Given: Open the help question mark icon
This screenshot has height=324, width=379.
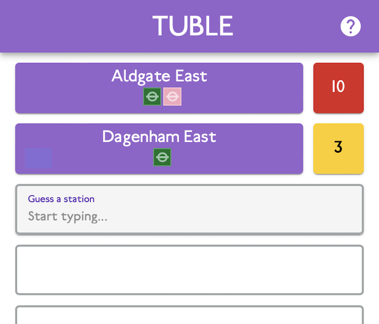Looking at the screenshot, I should (x=350, y=26).
